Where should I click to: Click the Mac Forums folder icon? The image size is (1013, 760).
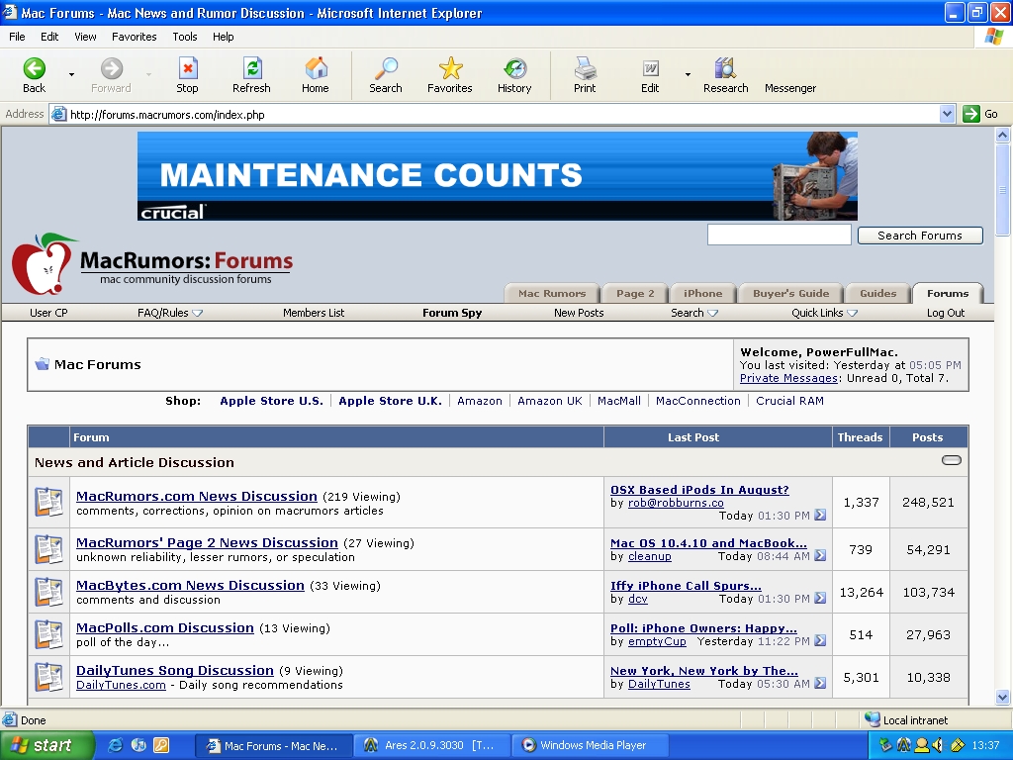[42, 364]
